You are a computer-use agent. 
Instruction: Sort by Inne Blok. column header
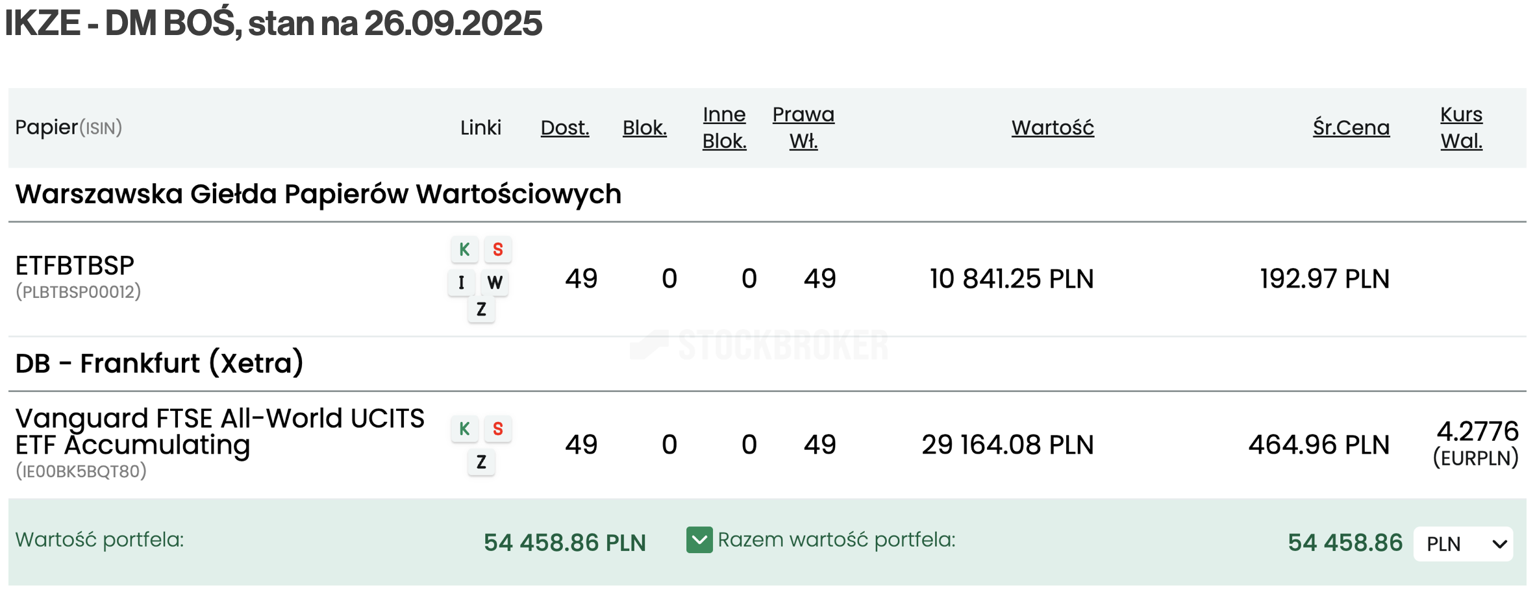(724, 128)
